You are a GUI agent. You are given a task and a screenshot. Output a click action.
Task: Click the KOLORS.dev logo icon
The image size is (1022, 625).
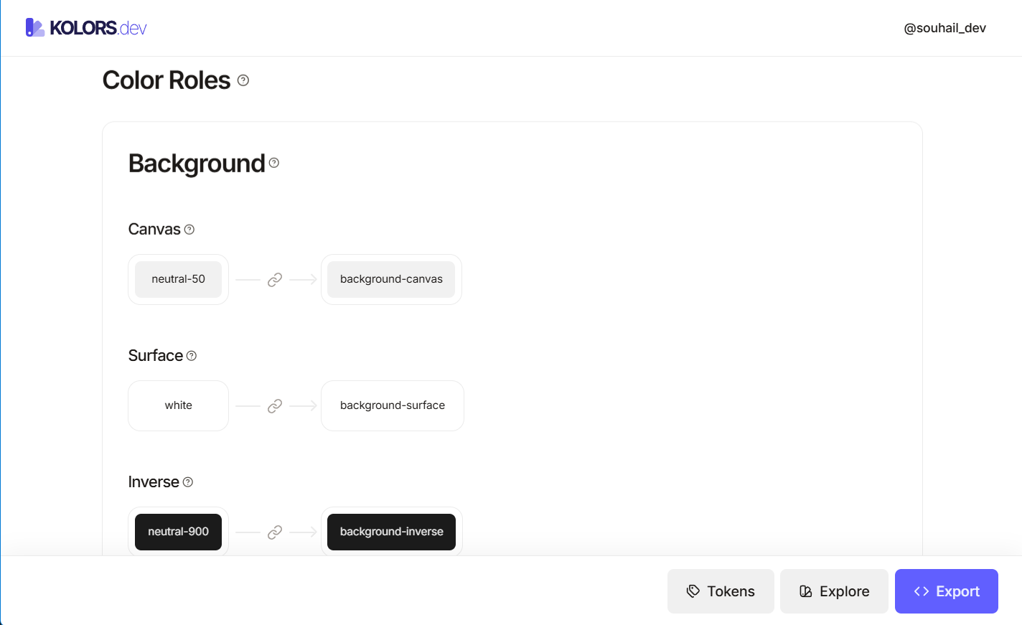[x=34, y=27]
